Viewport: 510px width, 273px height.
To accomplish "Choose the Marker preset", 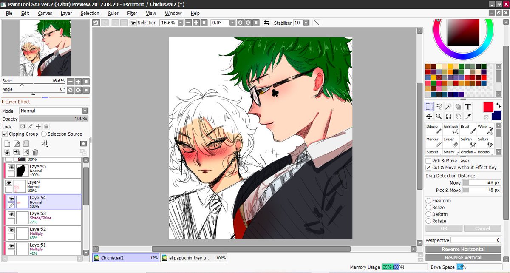I will (433, 142).
